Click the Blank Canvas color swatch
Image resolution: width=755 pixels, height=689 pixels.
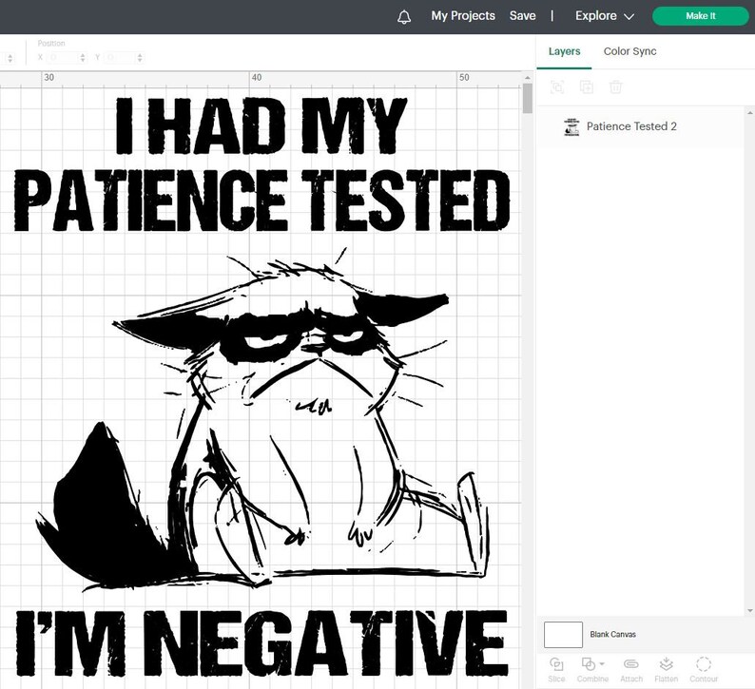pyautogui.click(x=563, y=635)
